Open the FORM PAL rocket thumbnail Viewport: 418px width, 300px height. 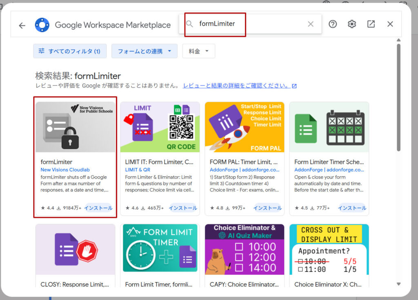pyautogui.click(x=245, y=127)
